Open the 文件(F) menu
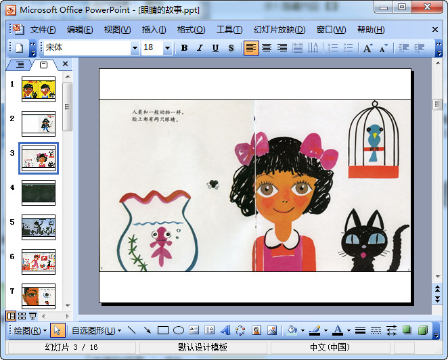The height and width of the screenshot is (360, 448). [x=43, y=30]
